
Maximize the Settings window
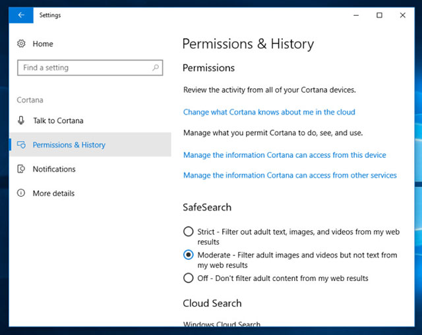tap(379, 15)
